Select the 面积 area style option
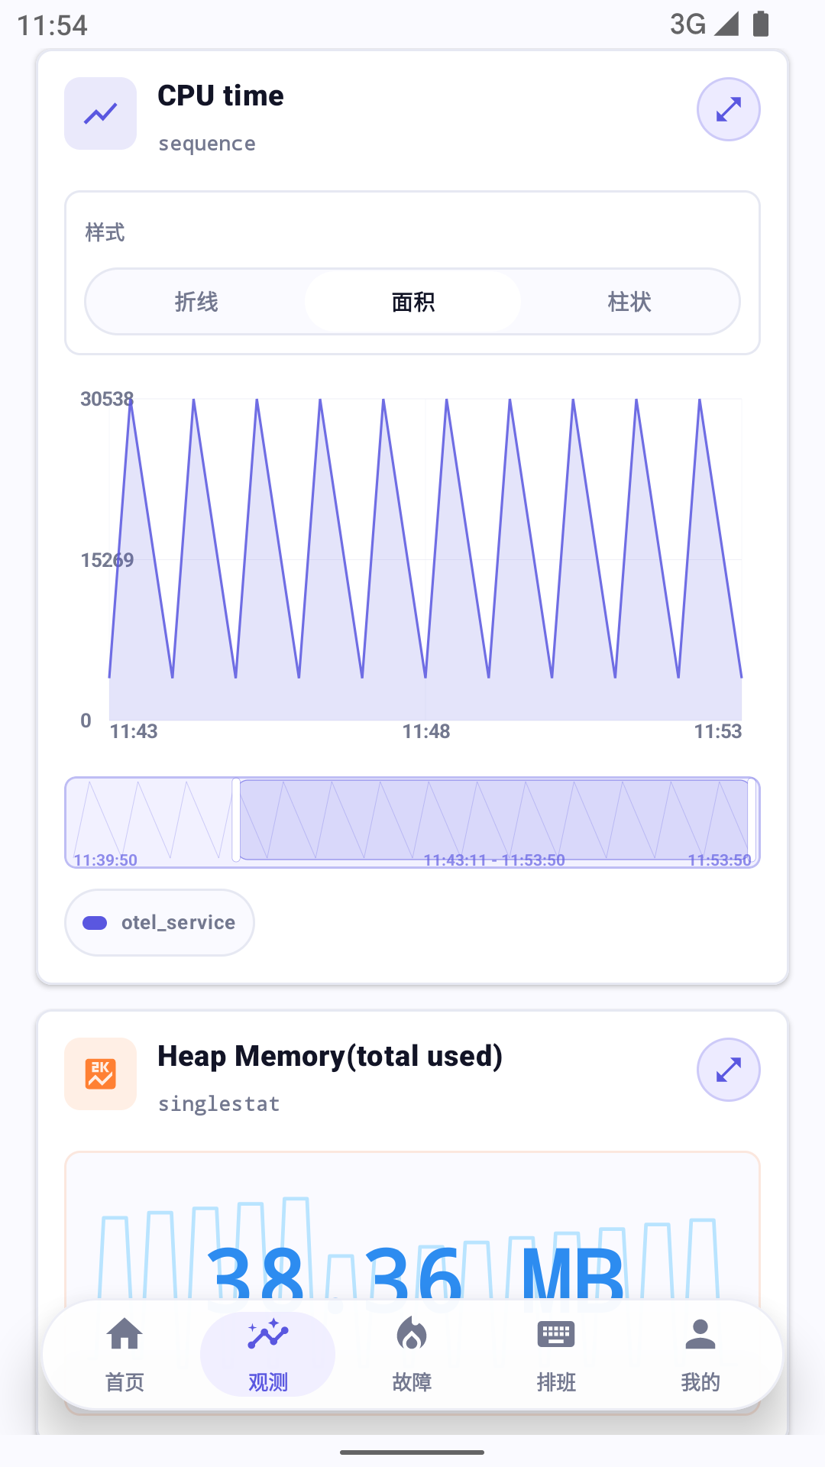The image size is (825, 1467). pyautogui.click(x=412, y=302)
